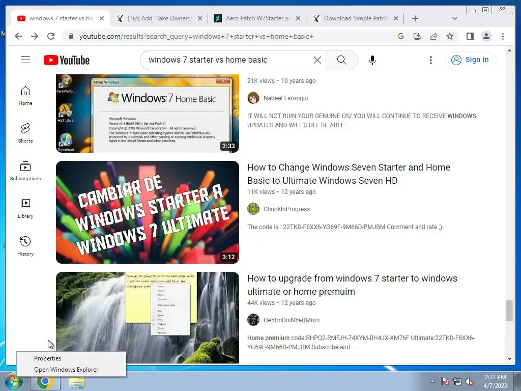Click the Chrome address bar URL

pyautogui.click(x=196, y=36)
